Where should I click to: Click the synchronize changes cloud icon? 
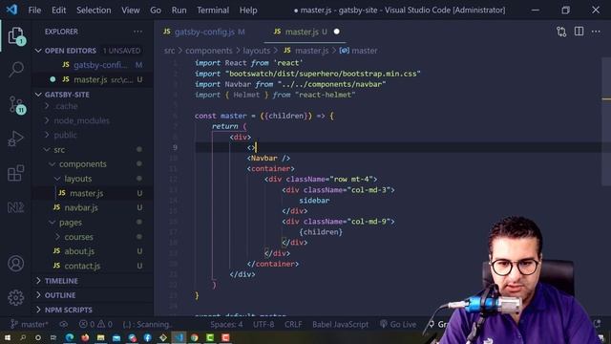coord(64,324)
